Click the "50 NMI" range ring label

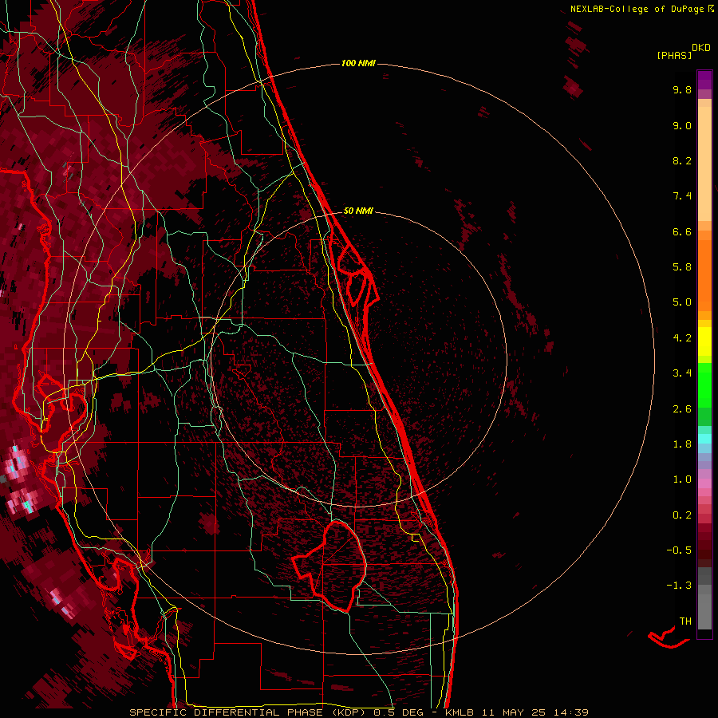(x=358, y=211)
